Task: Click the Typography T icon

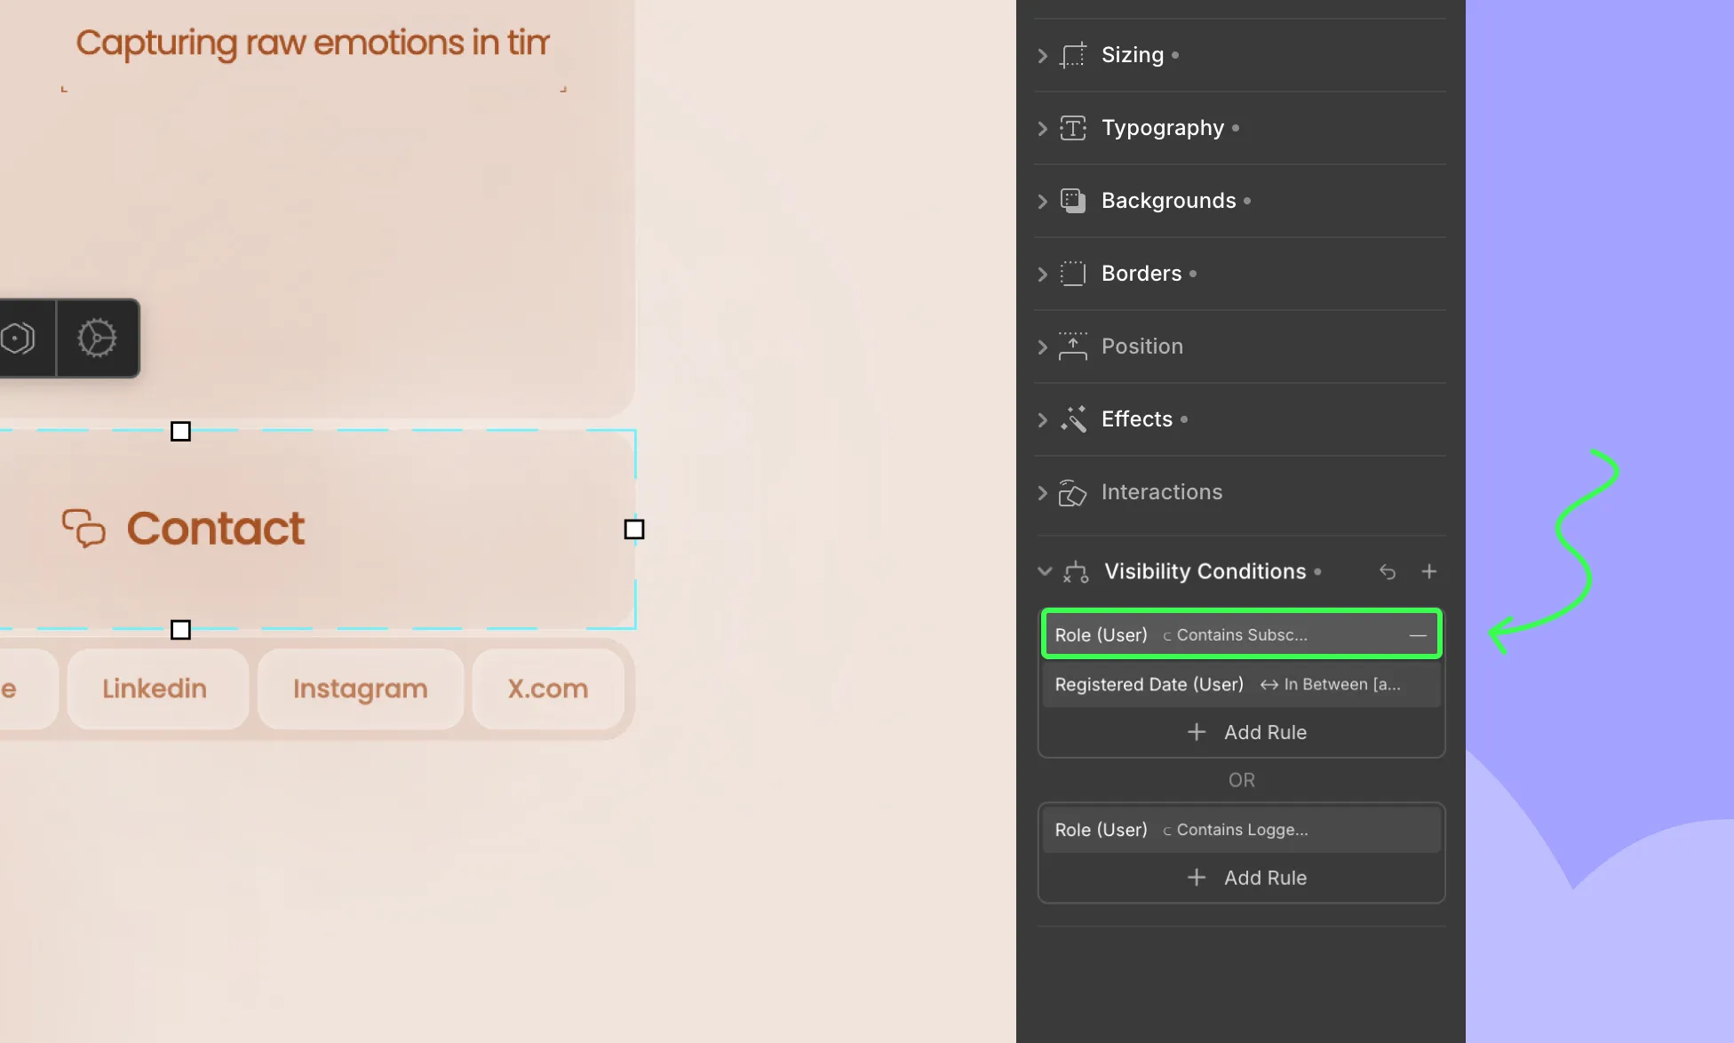Action: (x=1073, y=128)
